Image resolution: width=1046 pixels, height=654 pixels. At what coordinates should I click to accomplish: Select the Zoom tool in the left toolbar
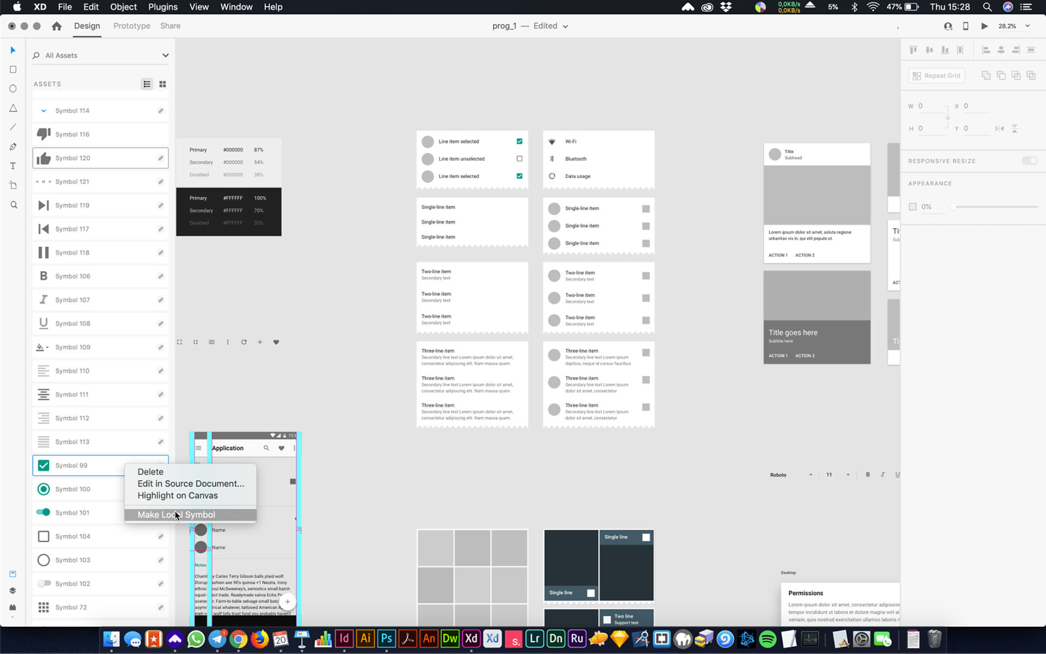tap(13, 205)
